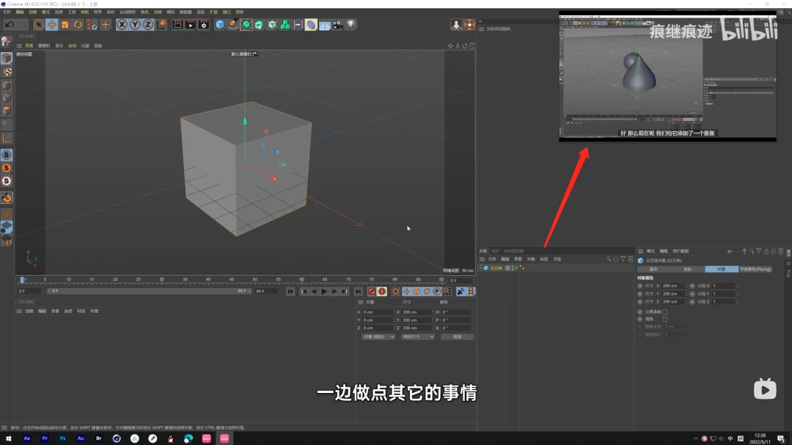Open the MoGraph Cloner group
Viewport: 792px width, 445px height.
(285, 24)
